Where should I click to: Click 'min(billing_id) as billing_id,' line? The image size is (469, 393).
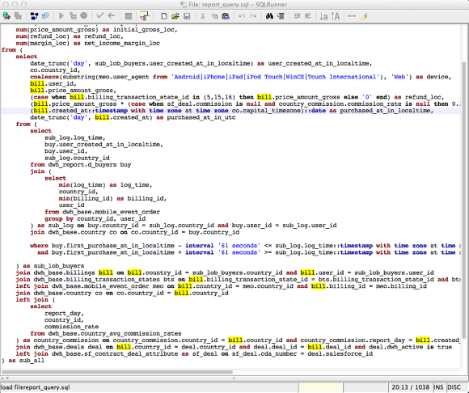click(112, 198)
